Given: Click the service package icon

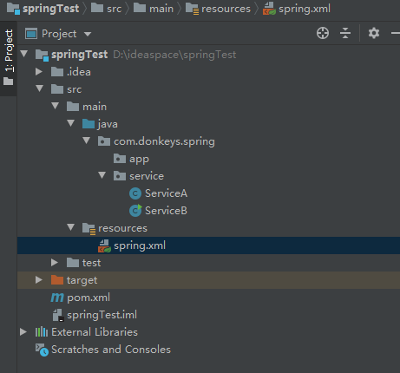Looking at the screenshot, I should coord(120,176).
